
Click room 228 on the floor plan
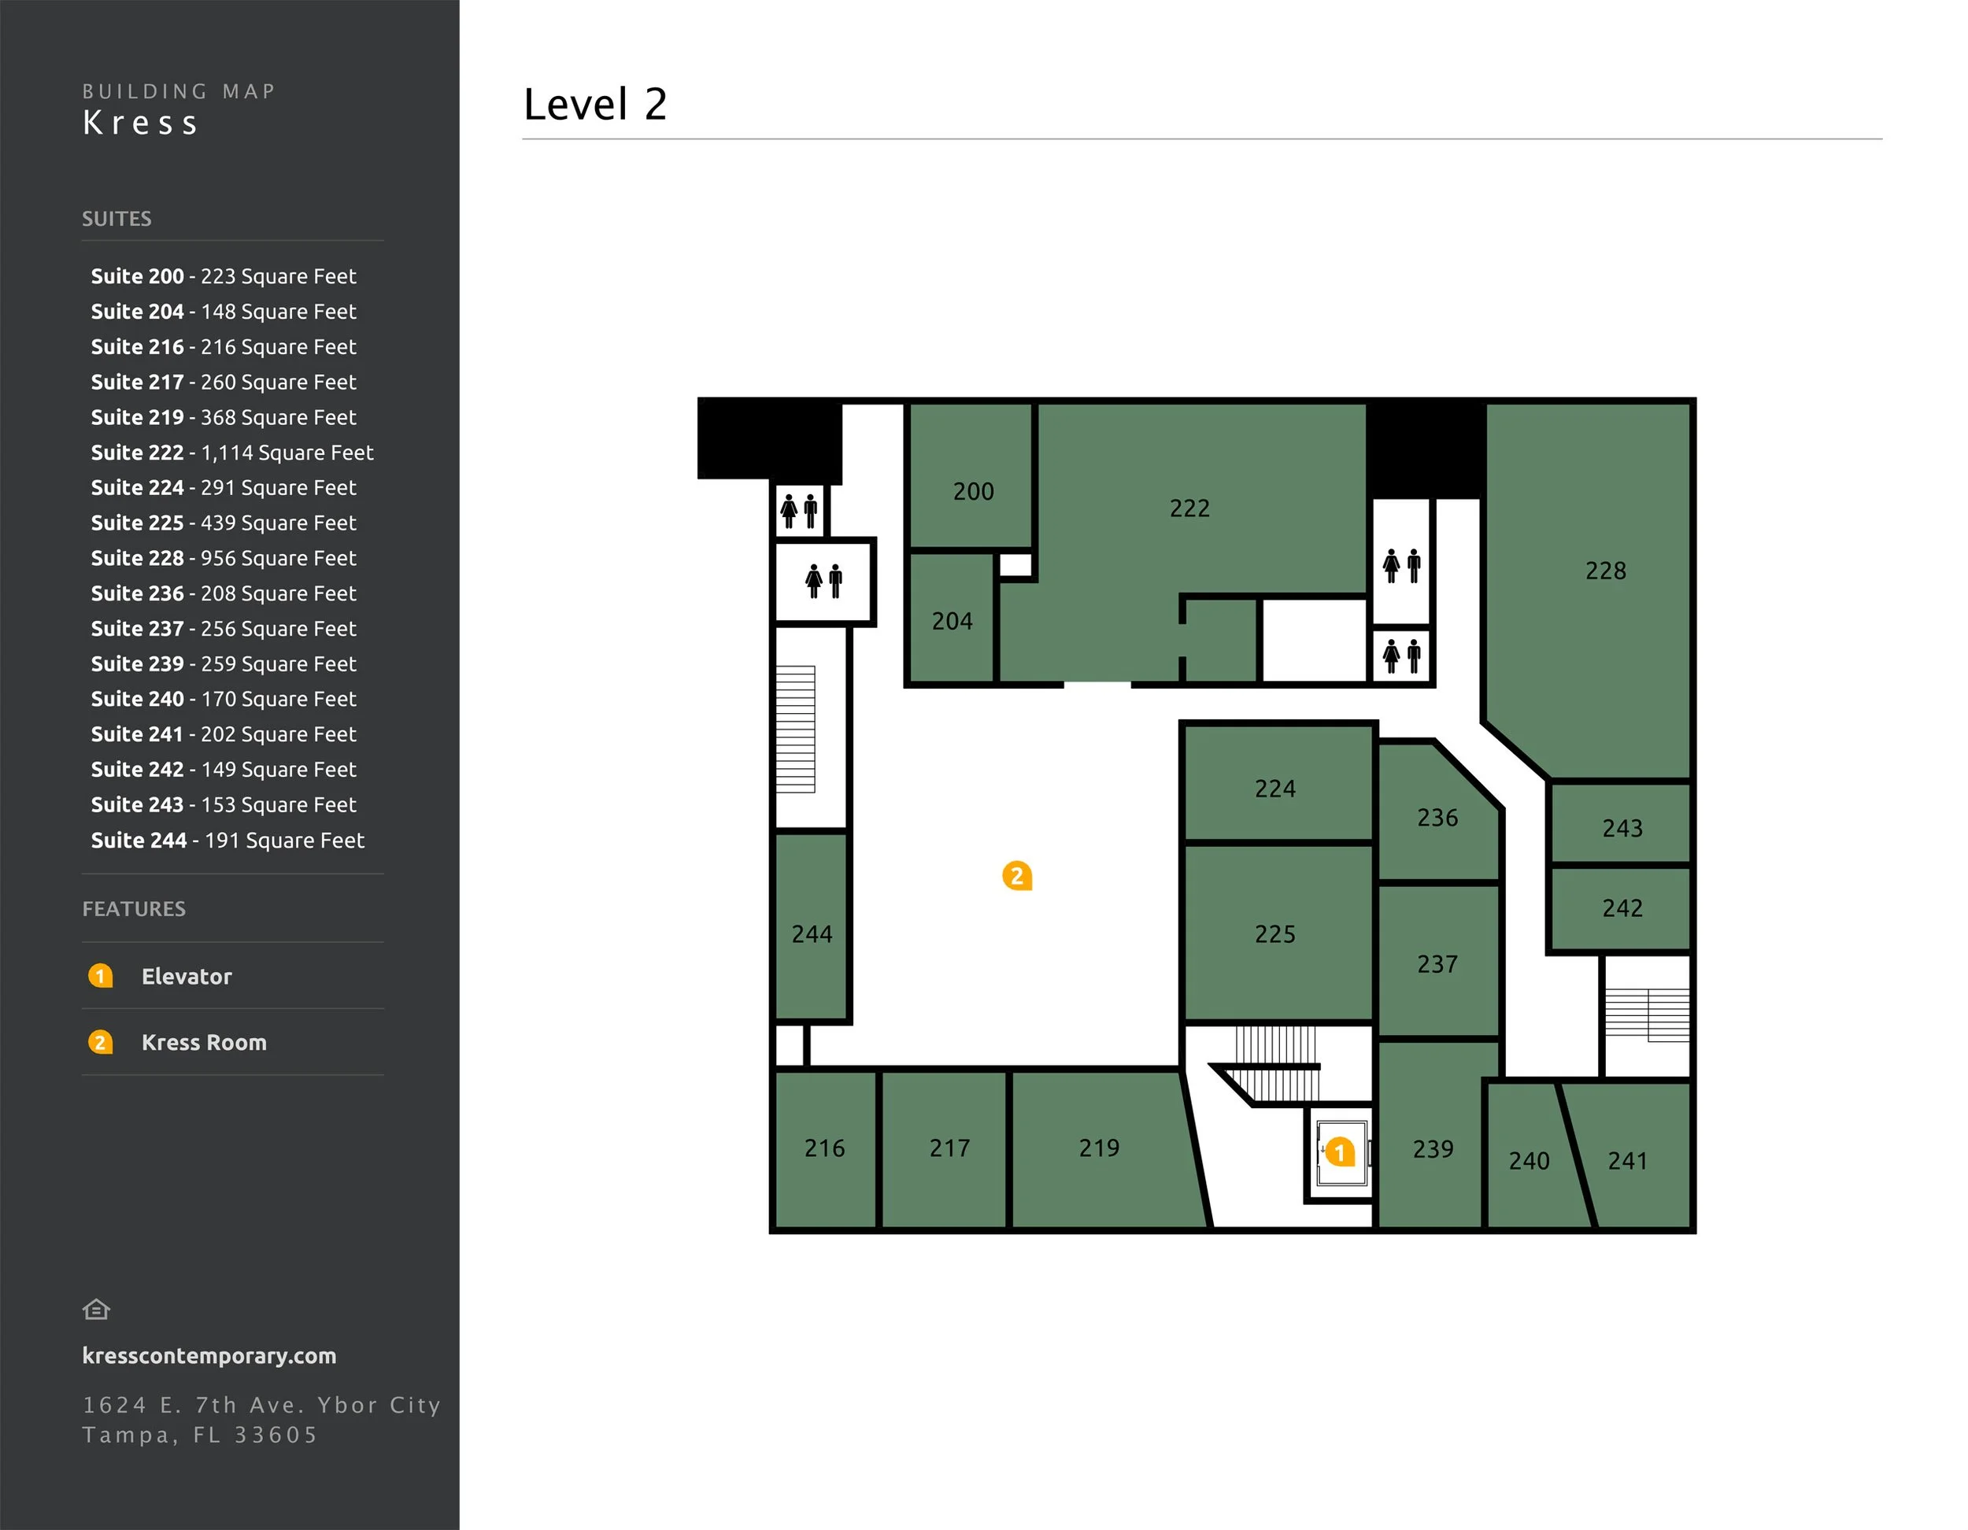1605,571
